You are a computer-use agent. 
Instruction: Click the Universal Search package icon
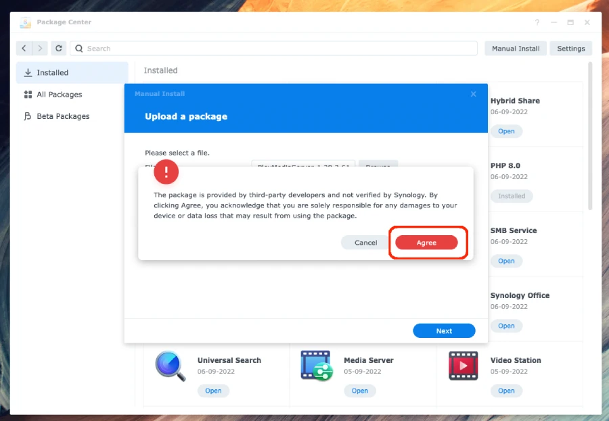coord(170,366)
